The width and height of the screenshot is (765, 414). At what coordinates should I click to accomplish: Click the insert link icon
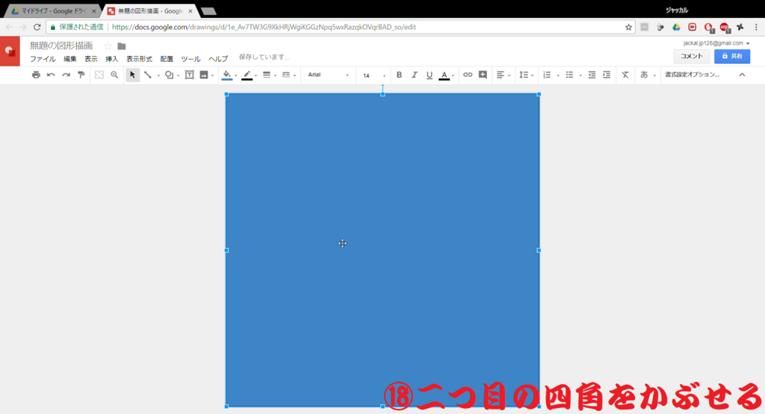pyautogui.click(x=468, y=75)
